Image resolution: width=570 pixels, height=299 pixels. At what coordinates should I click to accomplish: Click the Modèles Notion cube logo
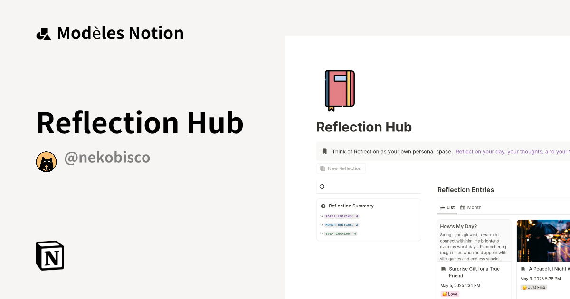click(x=44, y=33)
